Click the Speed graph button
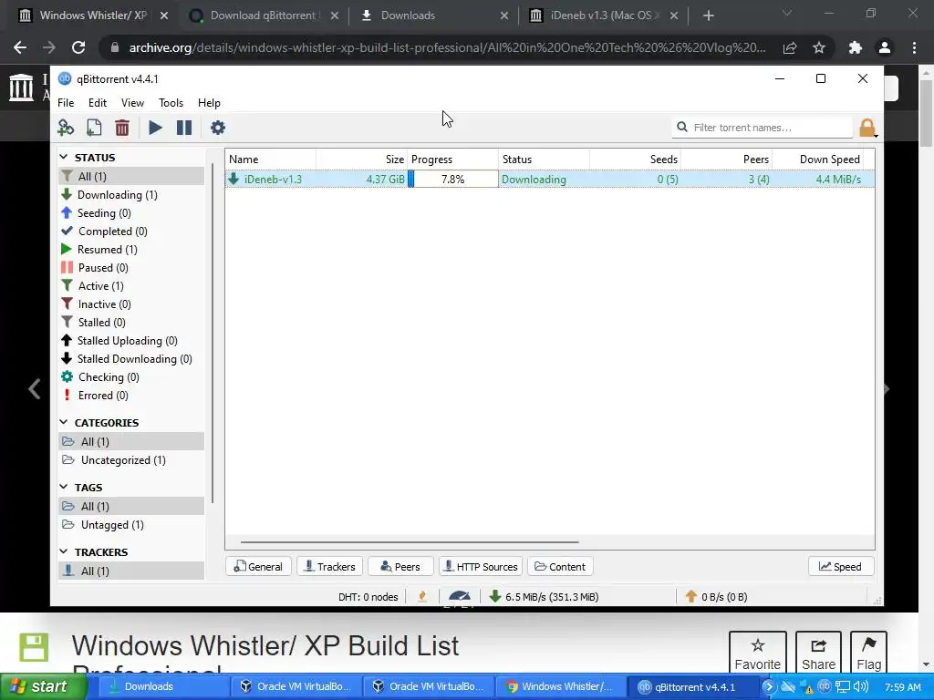Viewport: 934px width, 700px height. click(840, 566)
